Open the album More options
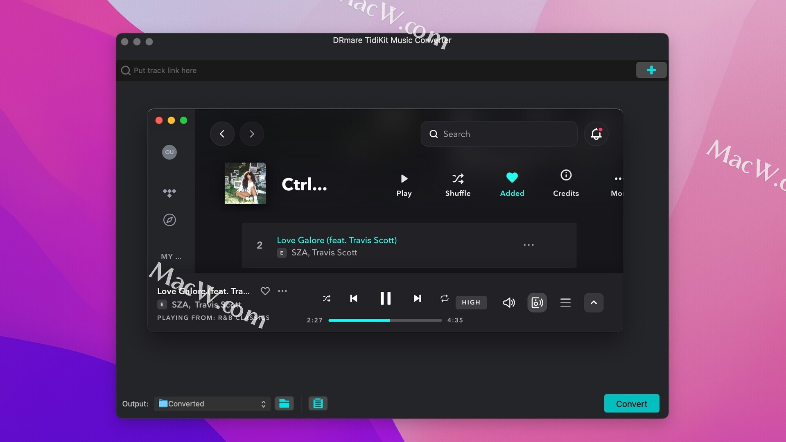 point(617,185)
